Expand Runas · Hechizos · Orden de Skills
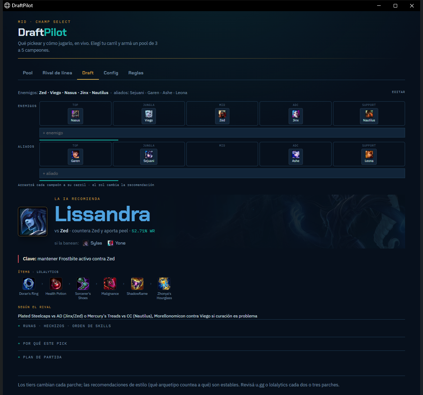Viewport: 423px width, 395px height. click(x=65, y=326)
